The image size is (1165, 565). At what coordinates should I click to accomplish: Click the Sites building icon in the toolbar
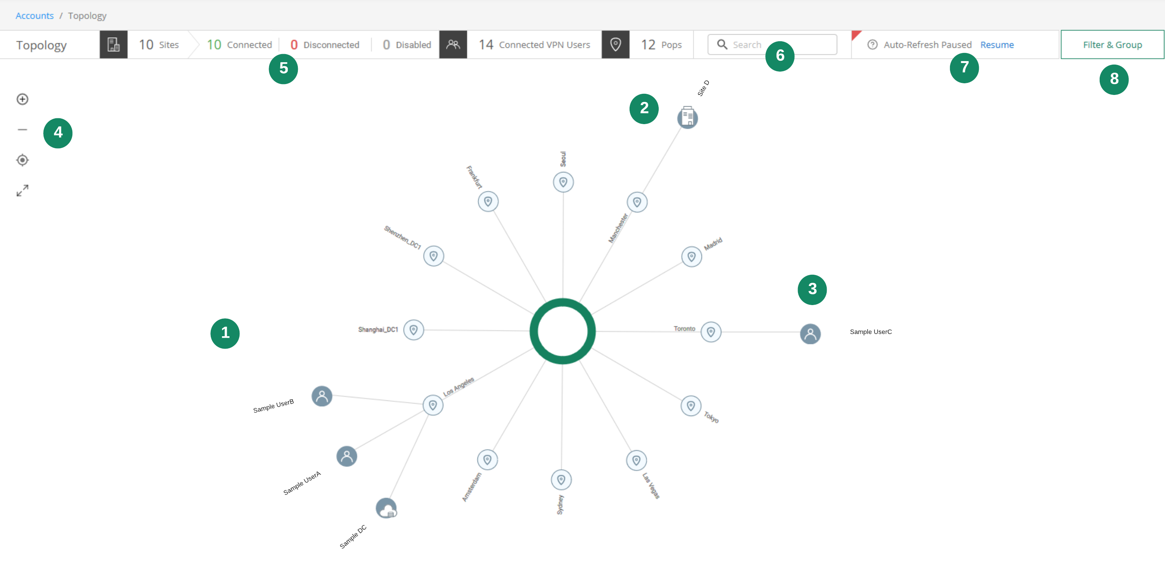[113, 44]
